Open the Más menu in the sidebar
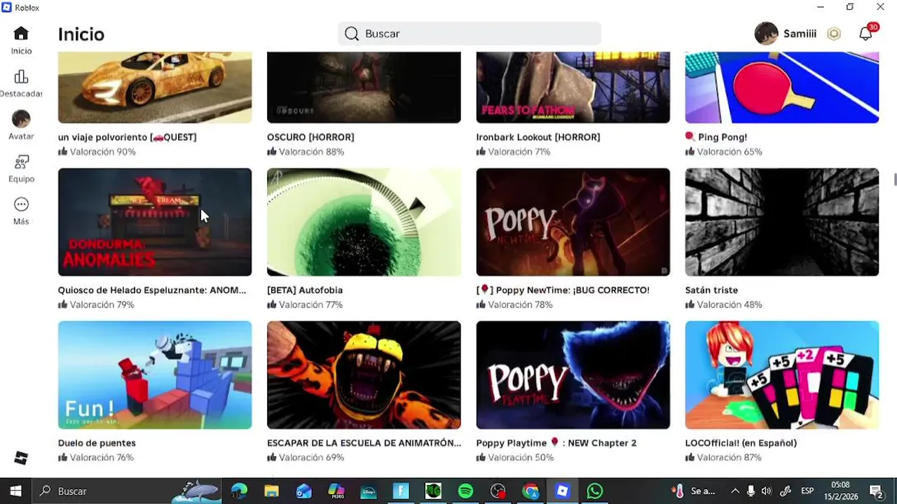Screen dimensions: 897x504 coord(21,211)
